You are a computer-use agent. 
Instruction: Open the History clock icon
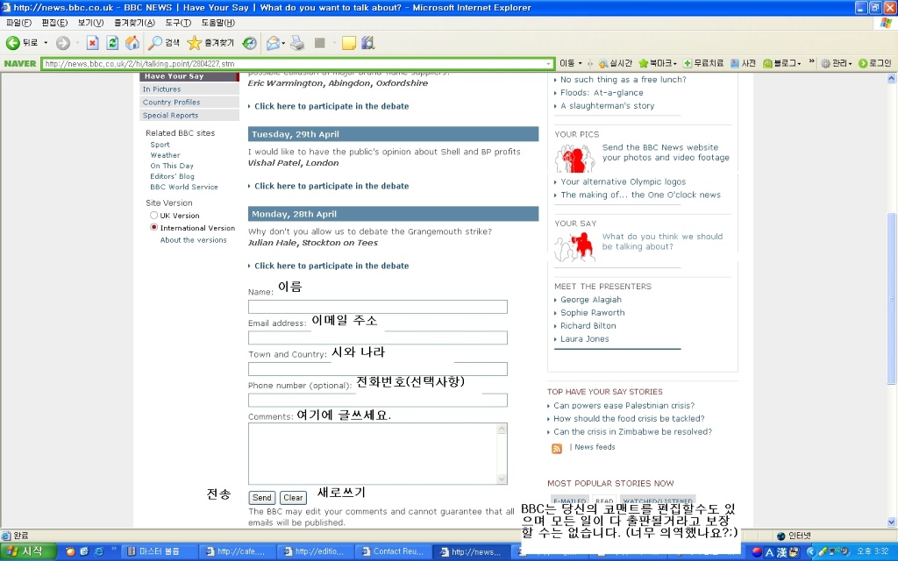(x=249, y=43)
